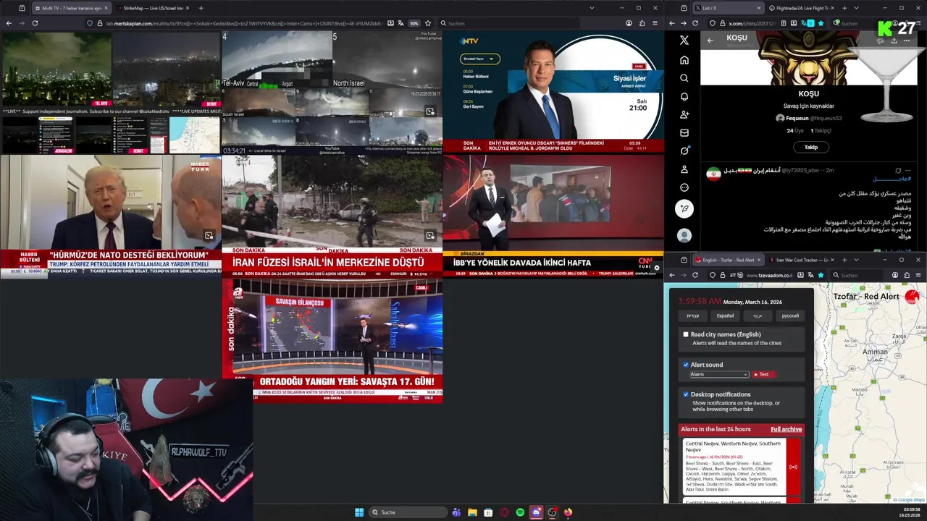Open Spotify from the Windows taskbar
927x521 pixels.
(520, 512)
